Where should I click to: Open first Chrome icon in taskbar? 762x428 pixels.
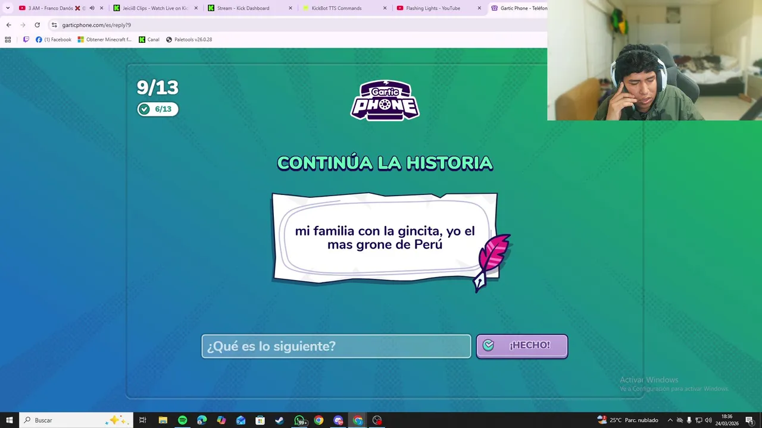pos(318,420)
